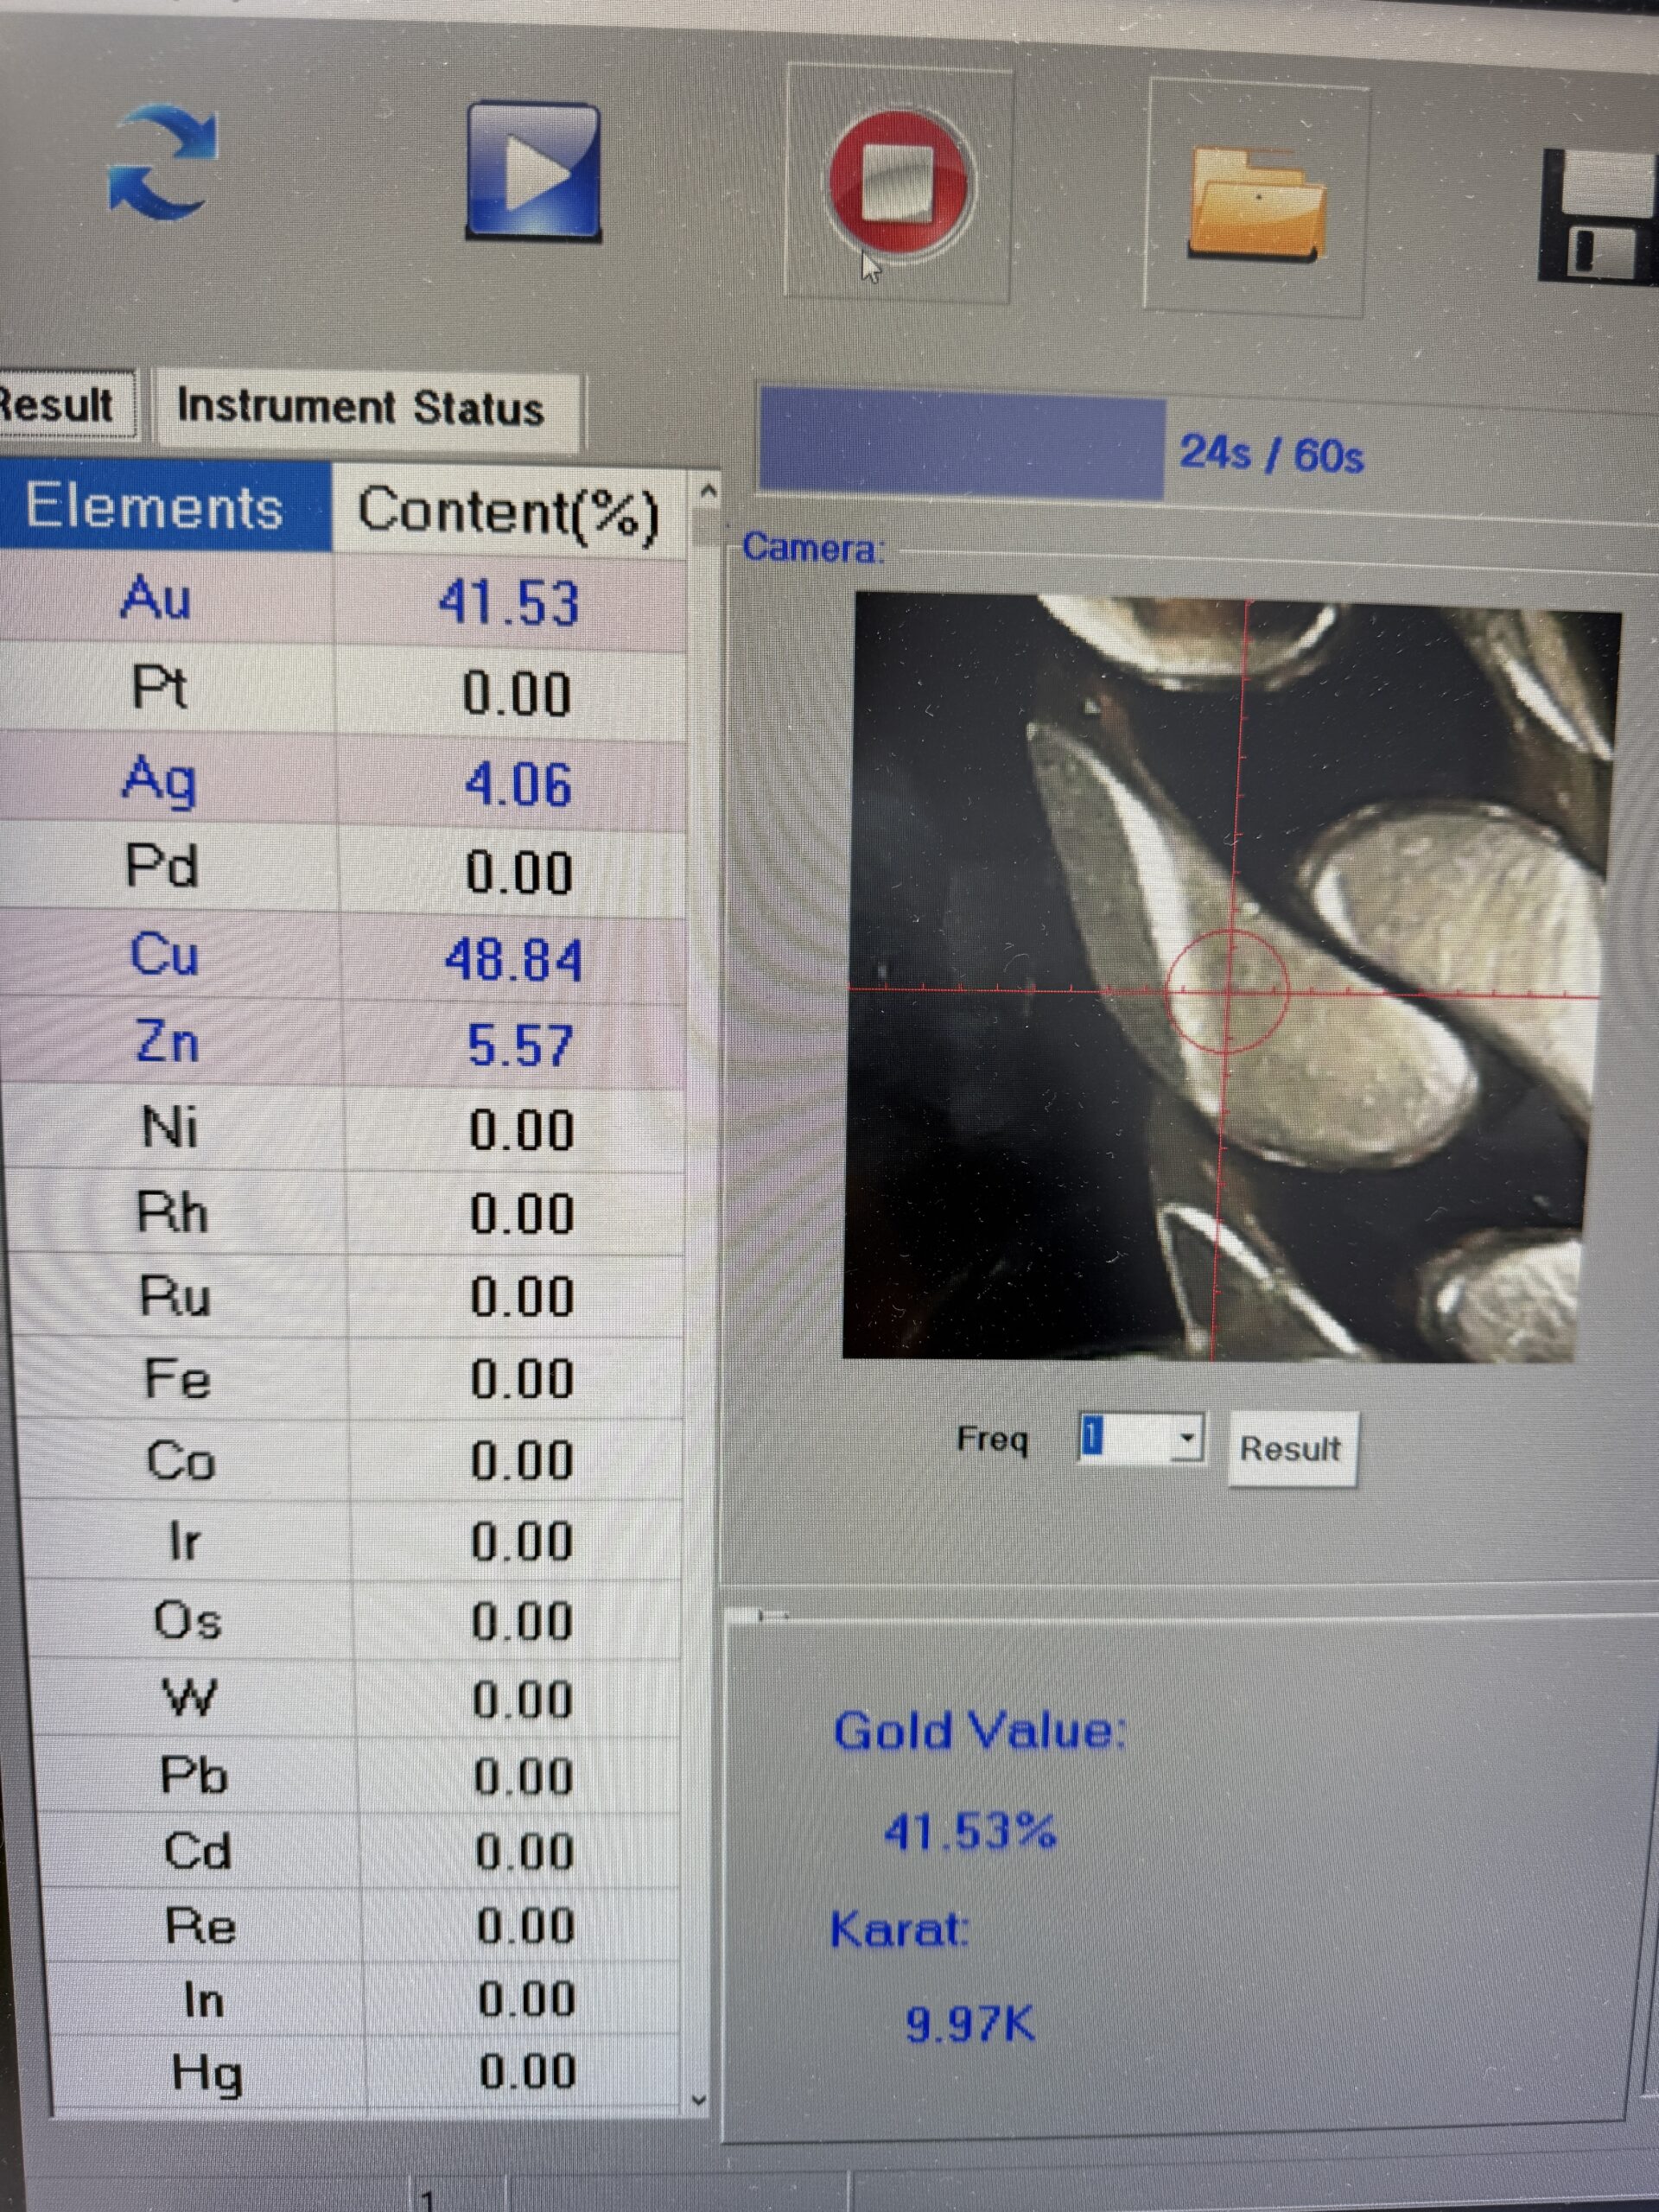Click the camera sample preview image
This screenshot has width=1659, height=2212.
pos(1230,977)
